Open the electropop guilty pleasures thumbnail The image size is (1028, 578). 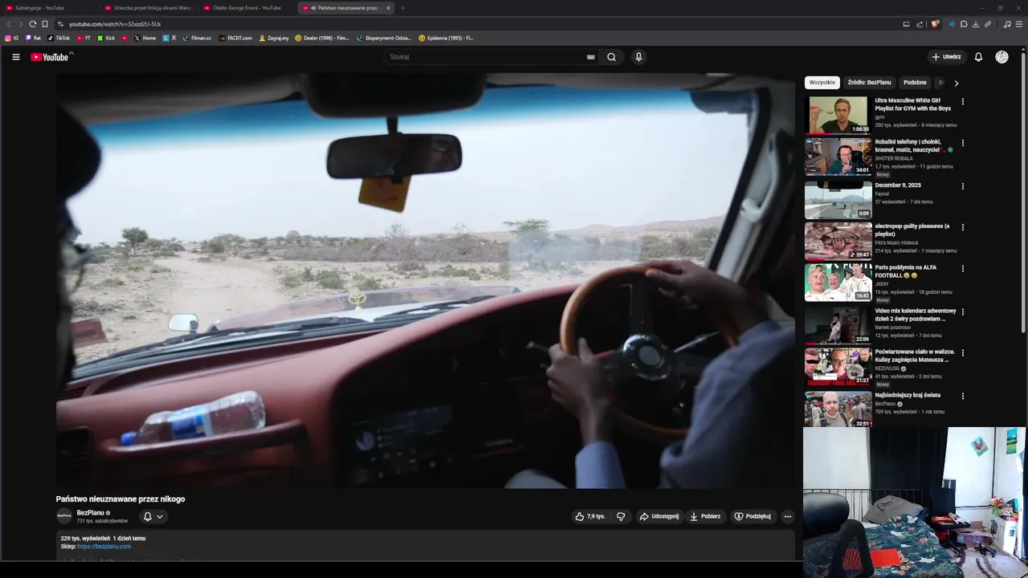(838, 240)
